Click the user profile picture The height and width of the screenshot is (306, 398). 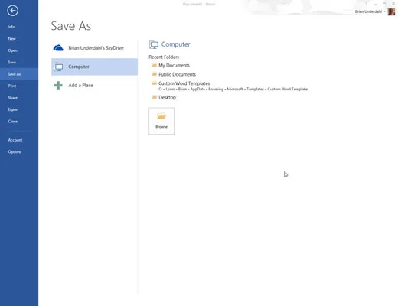click(x=391, y=11)
